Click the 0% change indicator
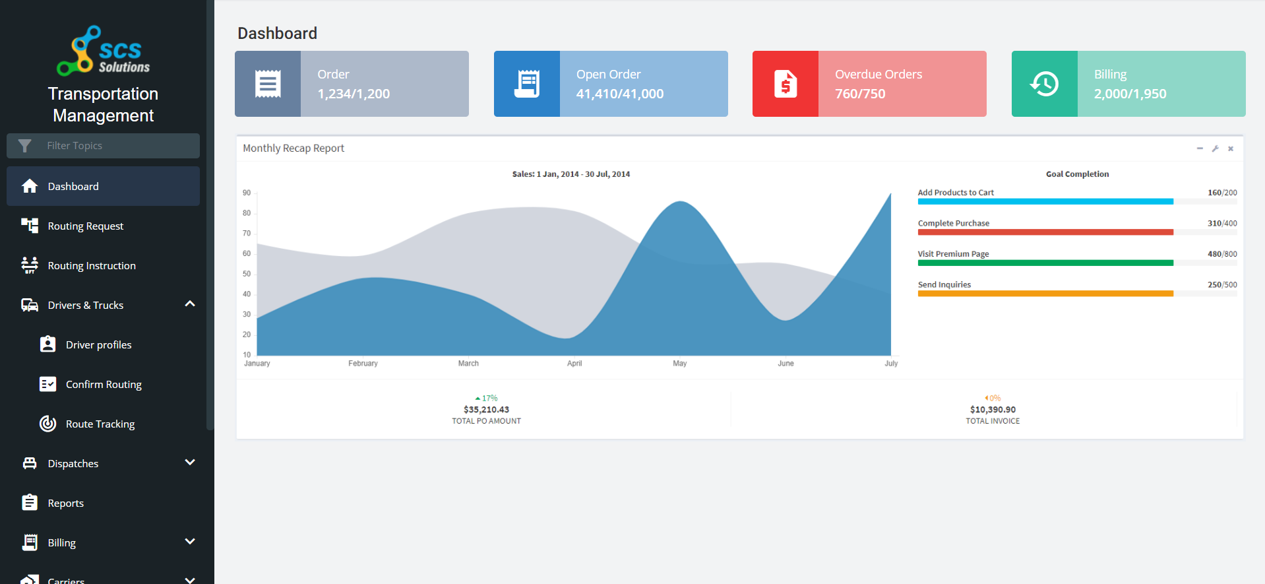This screenshot has width=1265, height=584. click(x=993, y=399)
